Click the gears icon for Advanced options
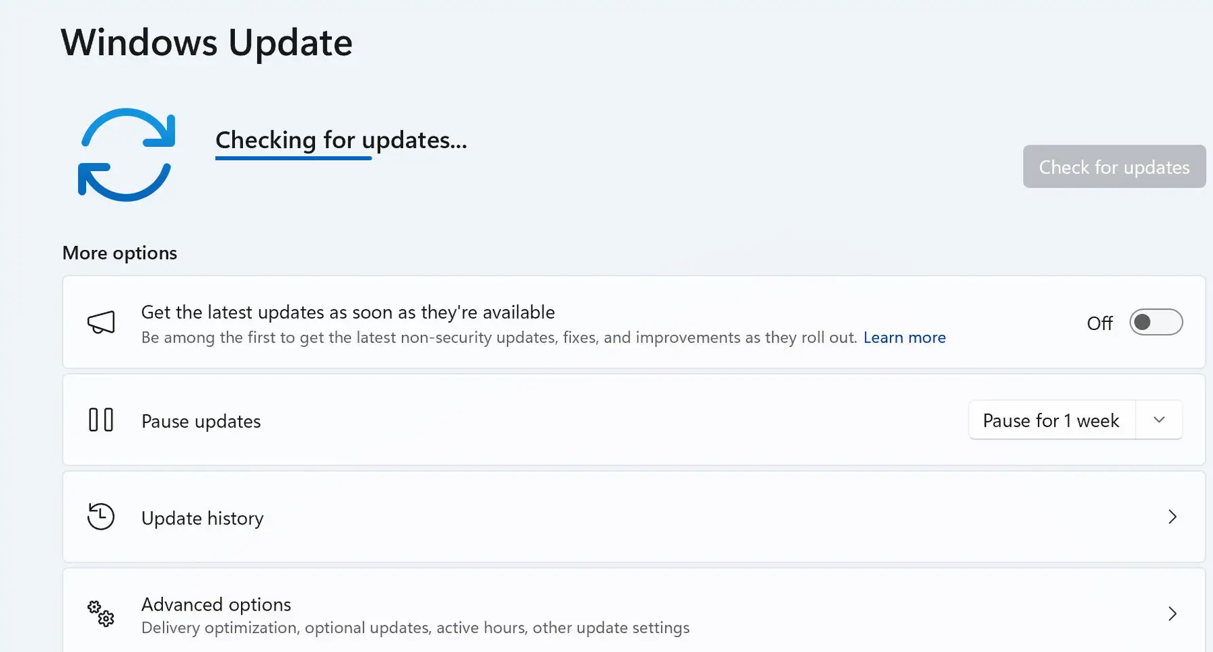Screen dimensions: 1213x652 (x=100, y=613)
